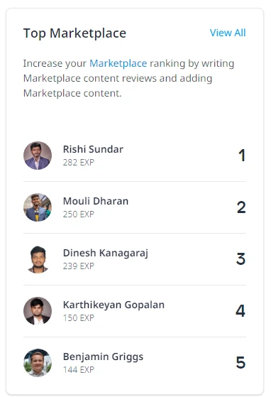Open Rishi Sundar's profile picture
This screenshot has width=271, height=397.
(38, 156)
